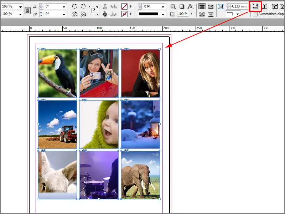Click the corner options icon

(221, 6)
